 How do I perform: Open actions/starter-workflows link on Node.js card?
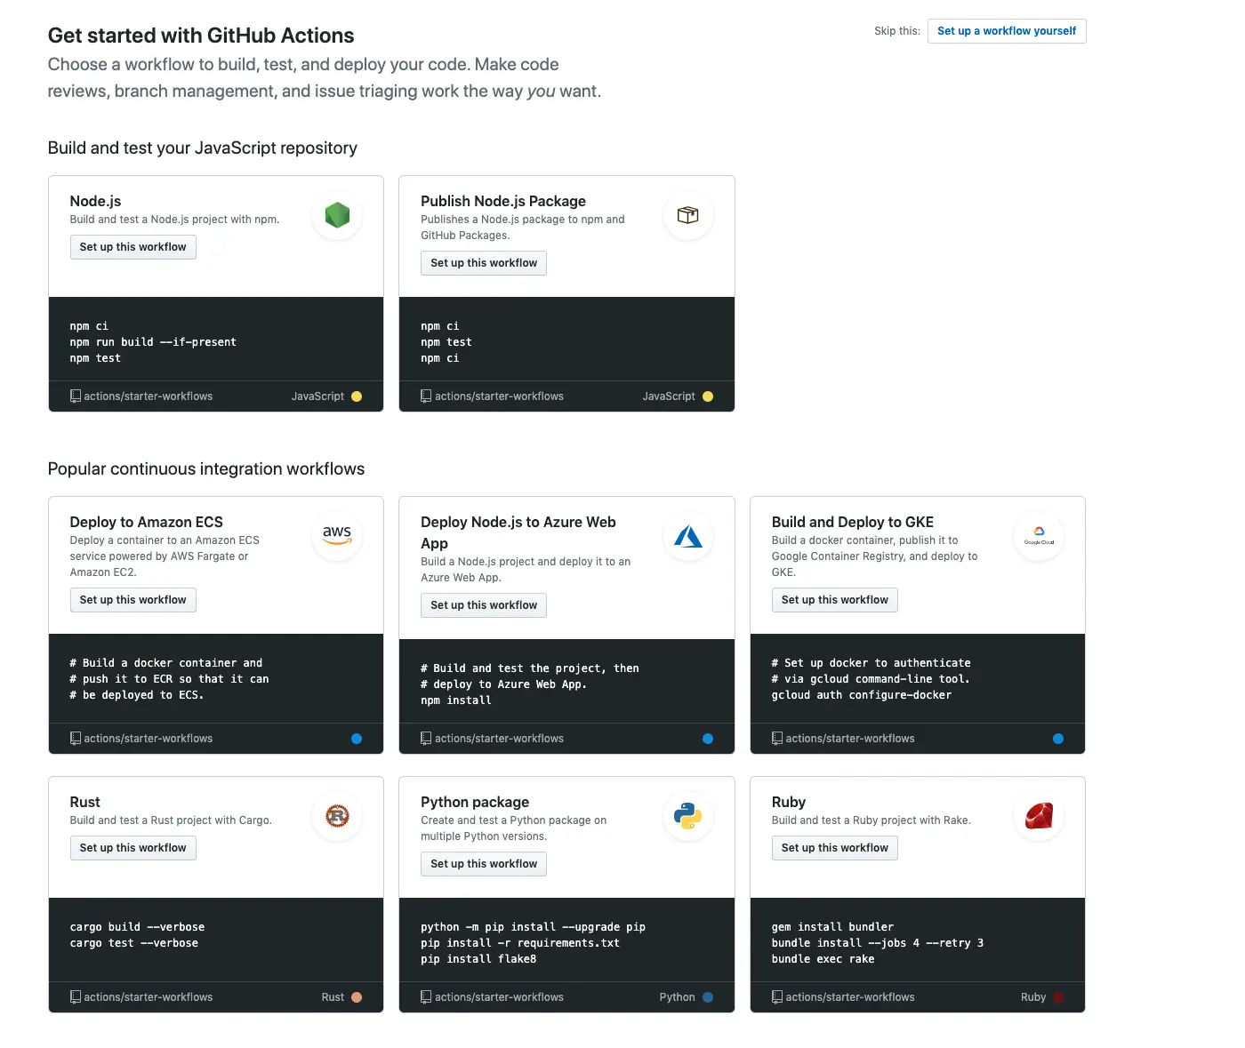[x=149, y=396]
